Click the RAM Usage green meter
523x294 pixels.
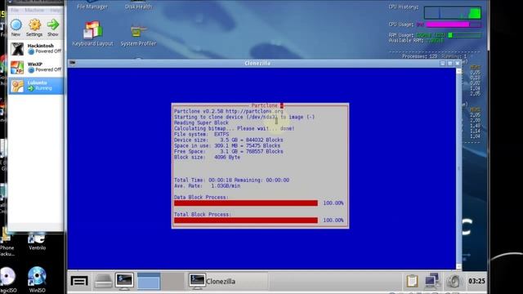(x=465, y=35)
